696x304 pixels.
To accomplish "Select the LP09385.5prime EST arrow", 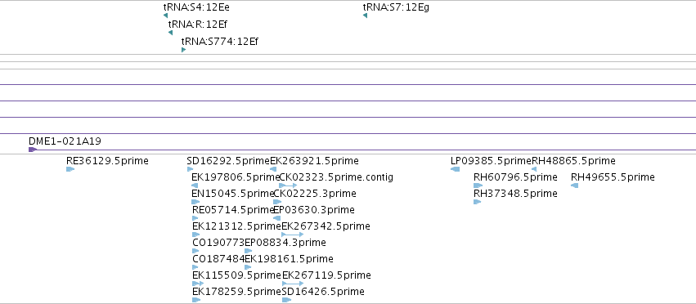I will (x=455, y=169).
